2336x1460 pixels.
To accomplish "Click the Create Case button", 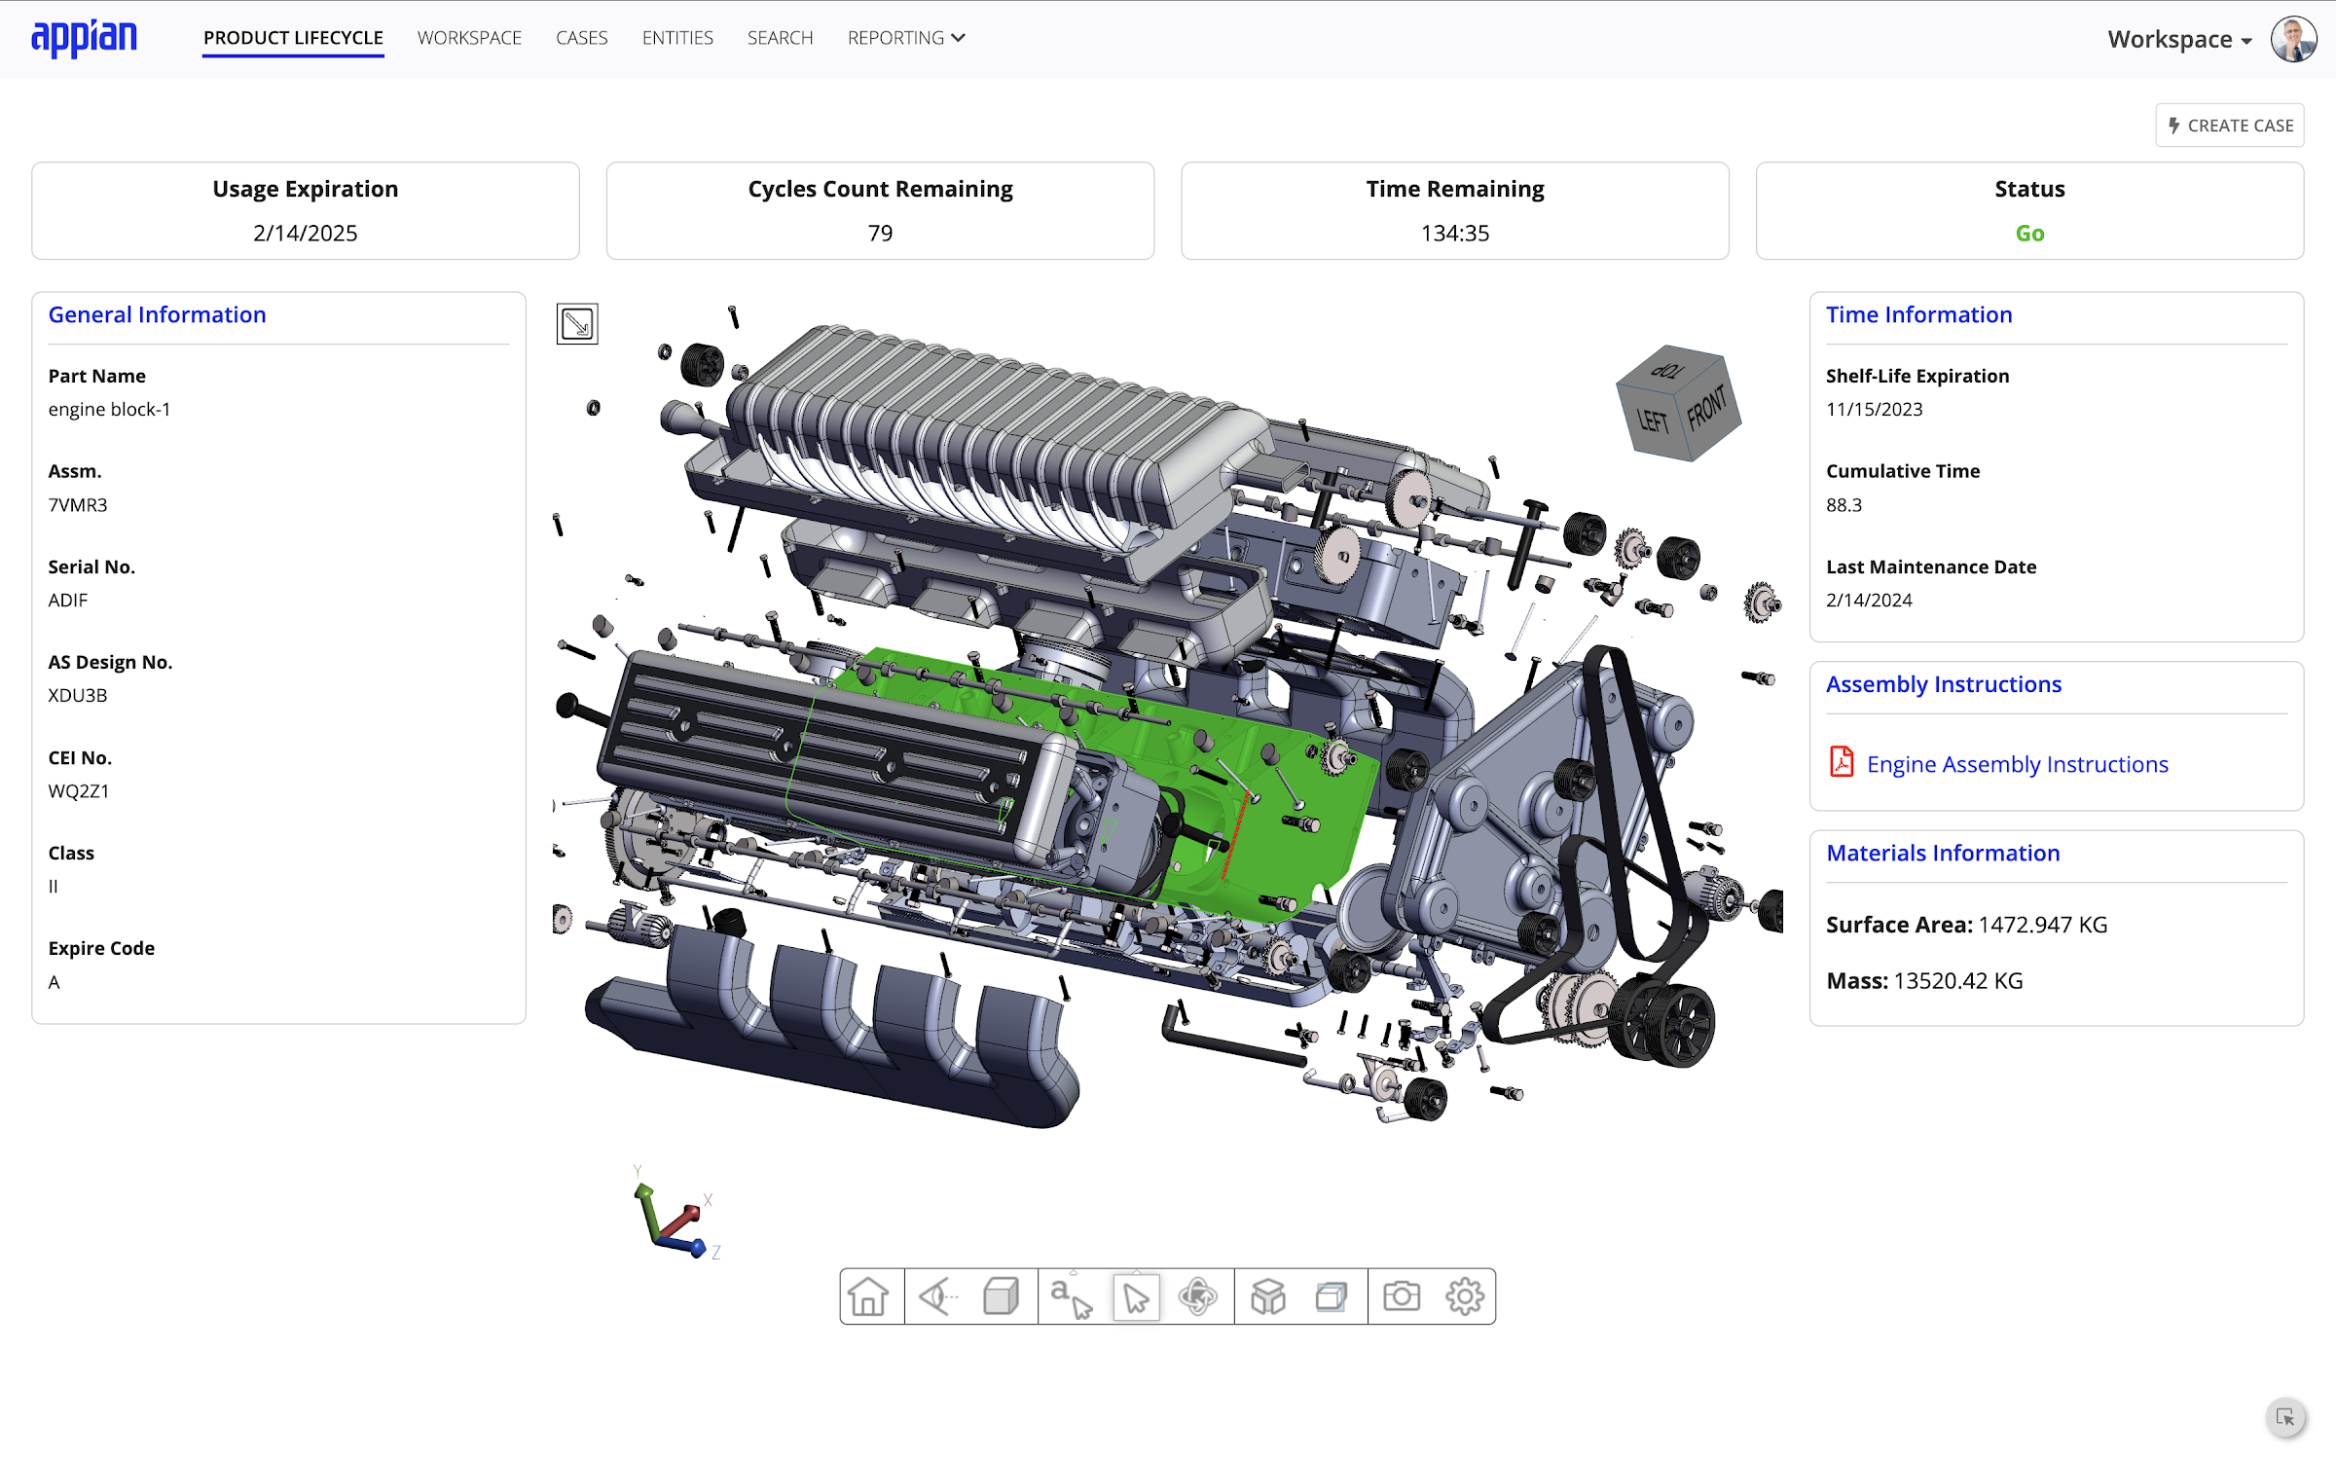I will click(2230, 126).
